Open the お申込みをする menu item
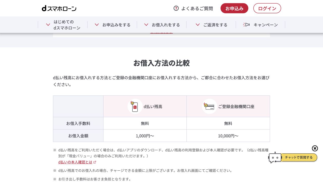This screenshot has width=323, height=182. pyautogui.click(x=112, y=25)
